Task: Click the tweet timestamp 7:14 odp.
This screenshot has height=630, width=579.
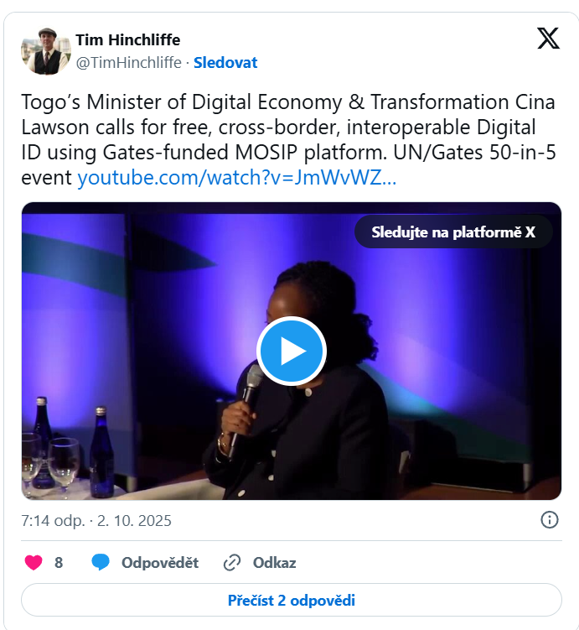Action: point(53,521)
